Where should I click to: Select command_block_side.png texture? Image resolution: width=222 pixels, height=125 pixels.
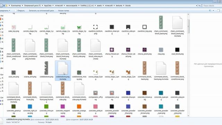[63, 89]
